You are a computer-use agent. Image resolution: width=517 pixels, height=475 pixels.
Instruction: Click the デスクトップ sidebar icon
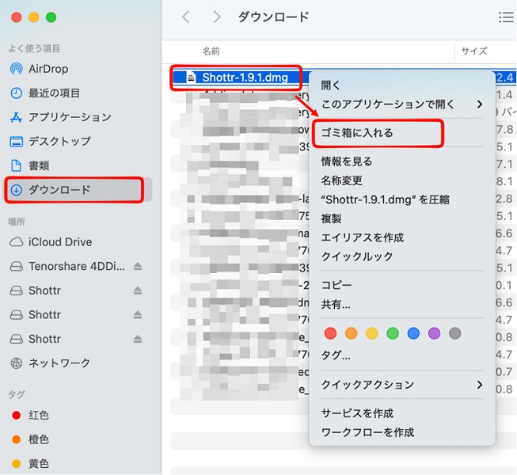[16, 142]
